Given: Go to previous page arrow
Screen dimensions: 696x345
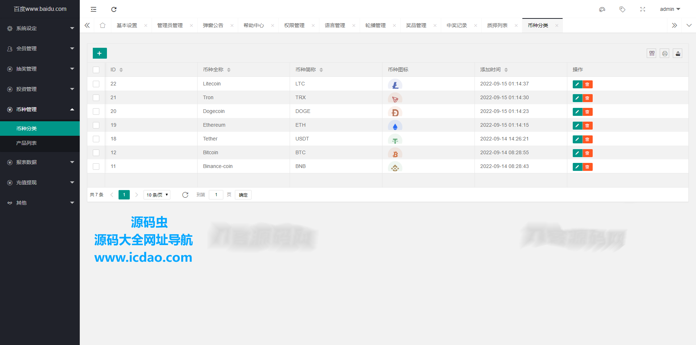Looking at the screenshot, I should [112, 195].
